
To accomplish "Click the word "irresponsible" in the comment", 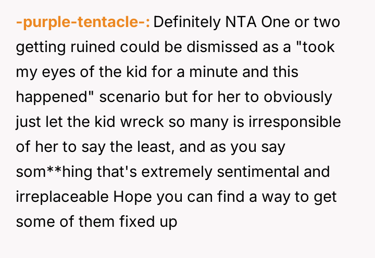I will click(294, 121).
